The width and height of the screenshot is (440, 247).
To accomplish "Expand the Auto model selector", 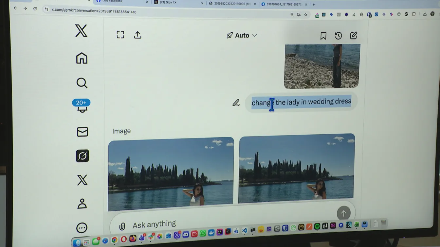I will pyautogui.click(x=242, y=35).
